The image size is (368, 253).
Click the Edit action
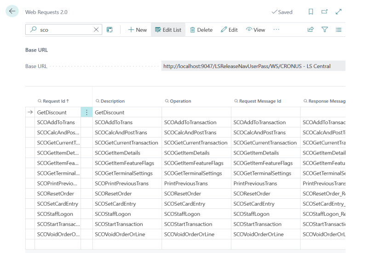(229, 30)
